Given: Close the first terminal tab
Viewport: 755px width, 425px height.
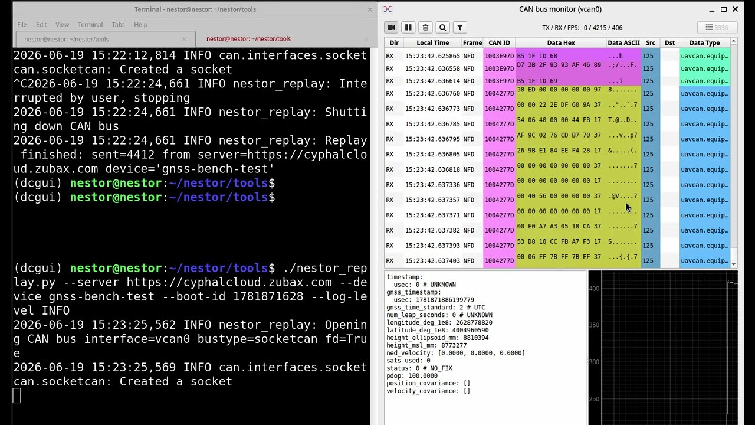Looking at the screenshot, I should (184, 39).
